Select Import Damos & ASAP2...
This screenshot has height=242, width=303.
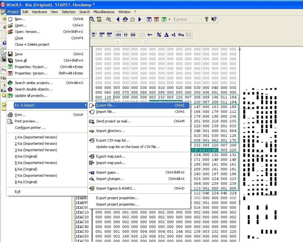[x=139, y=188]
